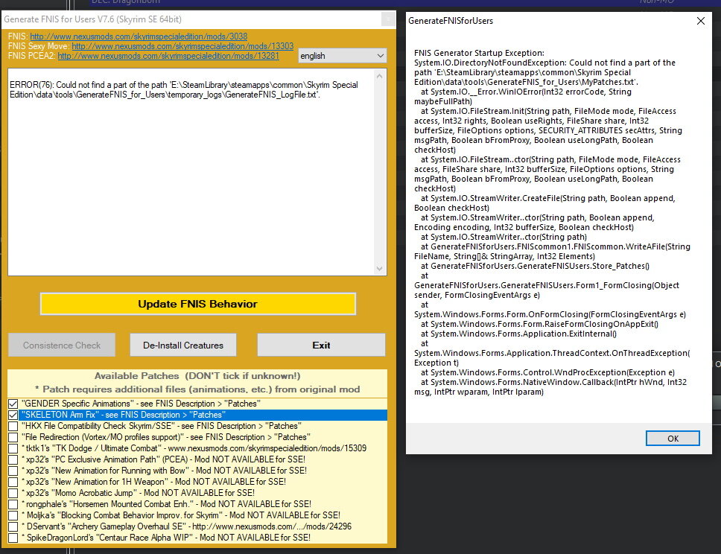Open the FNIS Sexy Move mods/13303 link
Screen dimensions: 721x554
click(182, 46)
